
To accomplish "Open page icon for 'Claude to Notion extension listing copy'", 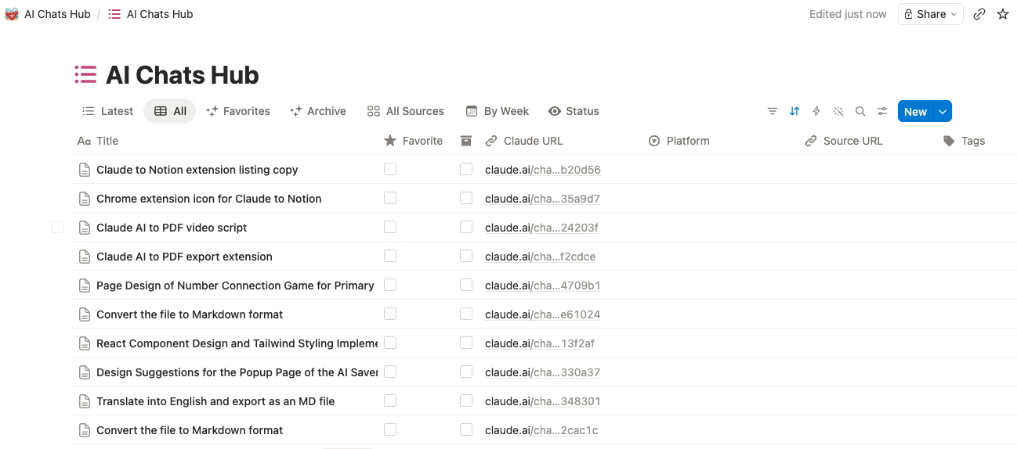I will coord(85,170).
